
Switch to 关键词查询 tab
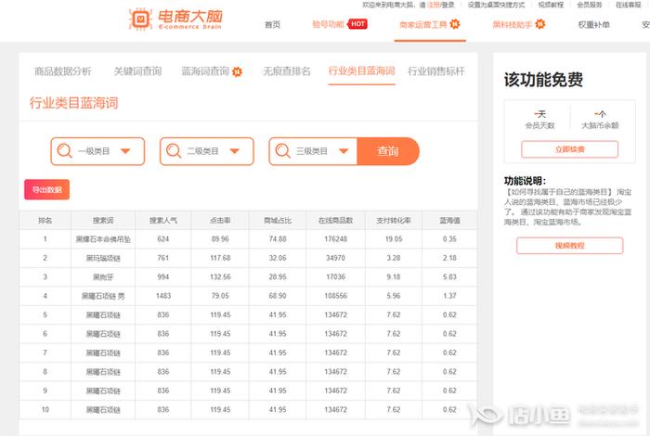point(137,71)
